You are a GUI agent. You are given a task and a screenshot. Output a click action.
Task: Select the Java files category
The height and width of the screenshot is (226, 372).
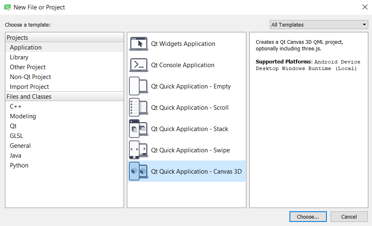tap(64, 156)
